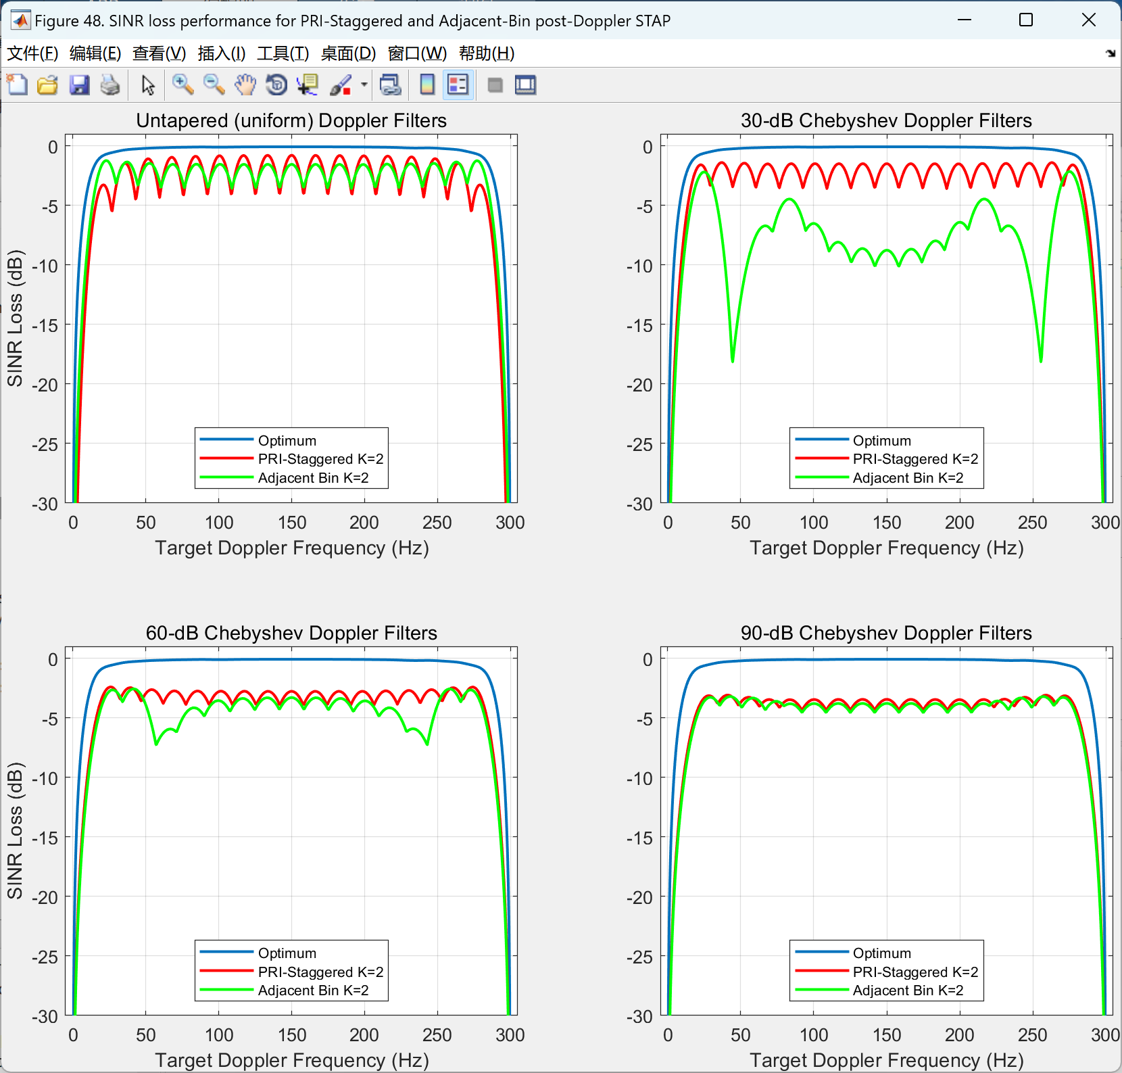
Task: Click the Show Plot Tools icon
Action: pyautogui.click(x=525, y=85)
